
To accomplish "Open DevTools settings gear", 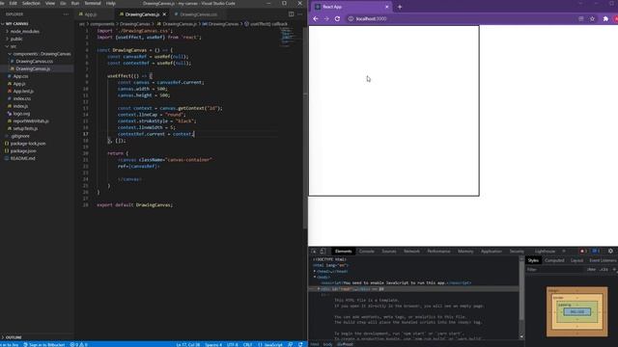I will tap(610, 251).
